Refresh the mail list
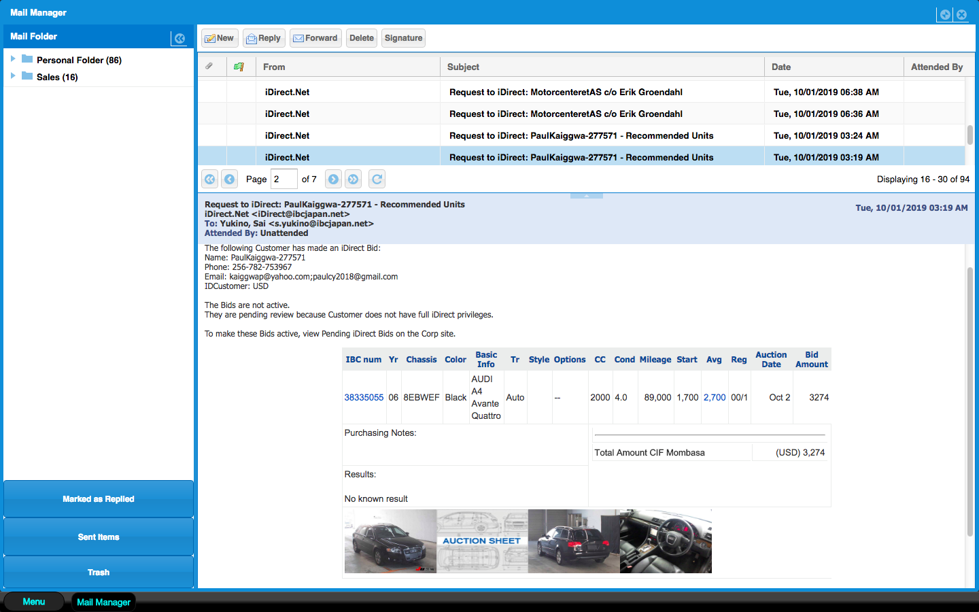This screenshot has height=612, width=979. click(x=377, y=179)
